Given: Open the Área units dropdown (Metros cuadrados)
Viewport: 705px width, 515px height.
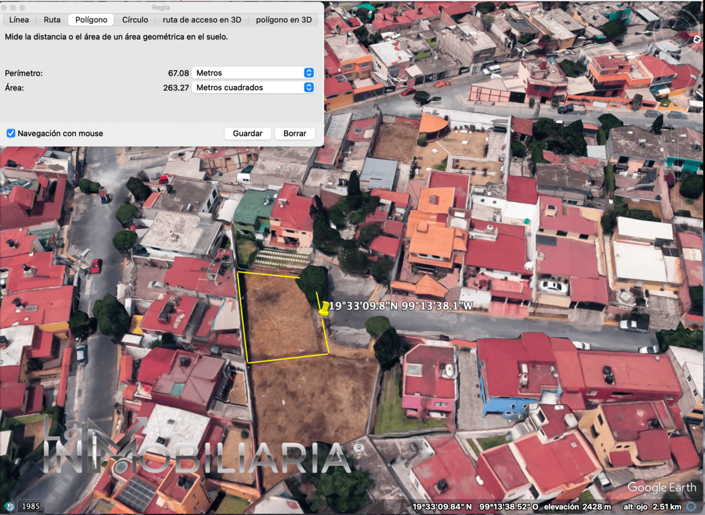Looking at the screenshot, I should point(253,87).
